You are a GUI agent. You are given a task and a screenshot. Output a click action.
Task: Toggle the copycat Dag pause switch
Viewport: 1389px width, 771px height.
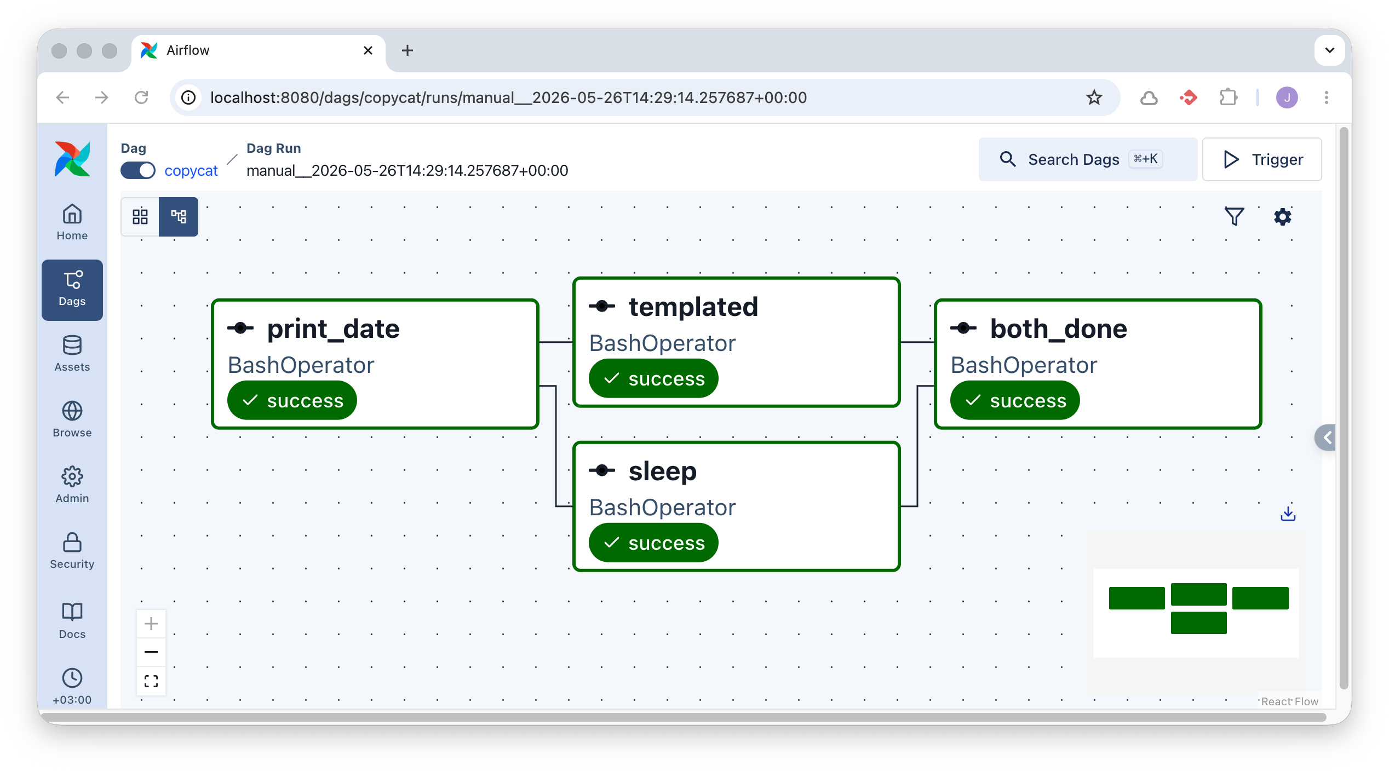coord(138,171)
